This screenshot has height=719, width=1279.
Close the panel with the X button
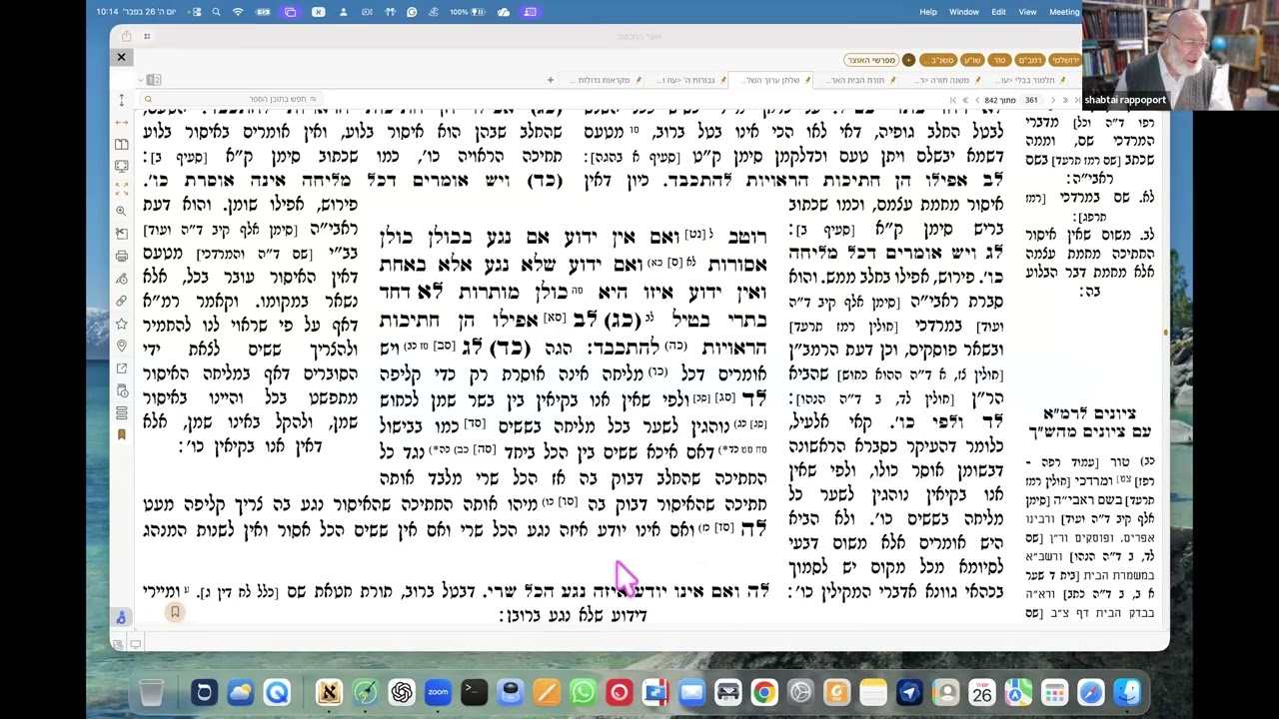(x=121, y=57)
